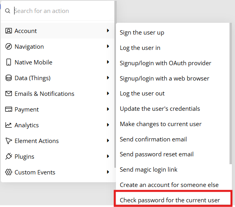Expand the Element Actions submenu arrow
Image resolution: width=235 pixels, height=207 pixels.
[x=108, y=141]
